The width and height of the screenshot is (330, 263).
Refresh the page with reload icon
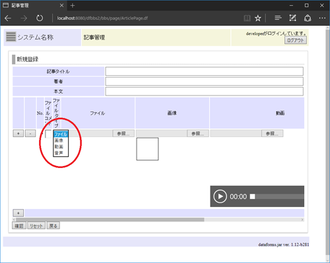tap(40, 18)
